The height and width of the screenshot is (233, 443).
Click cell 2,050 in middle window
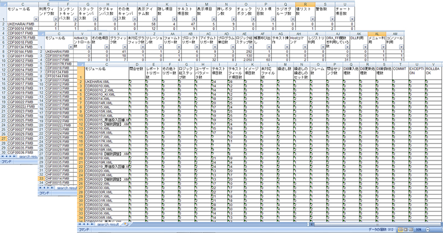pos(244,60)
